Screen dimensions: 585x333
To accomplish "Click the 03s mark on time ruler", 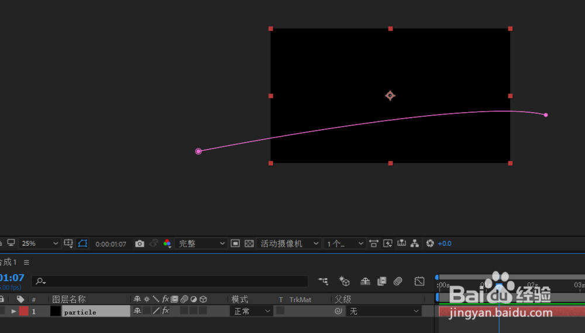I will tap(579, 285).
